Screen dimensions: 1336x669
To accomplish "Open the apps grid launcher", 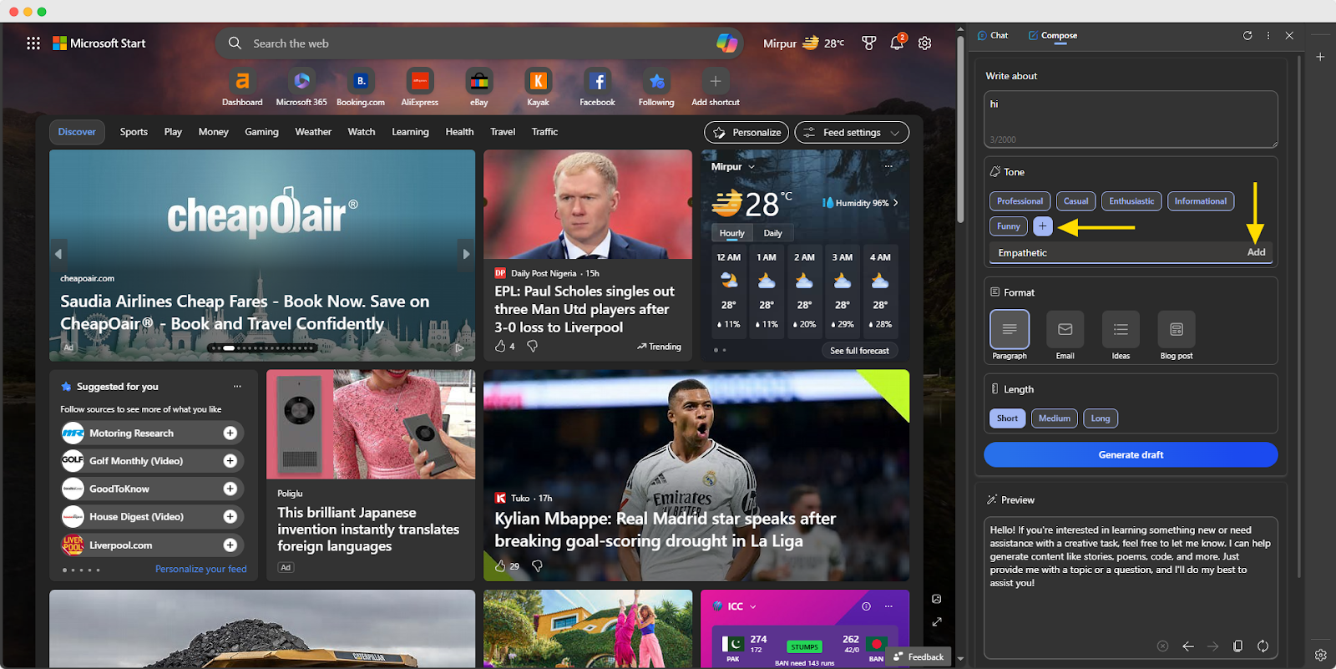I will click(x=33, y=43).
